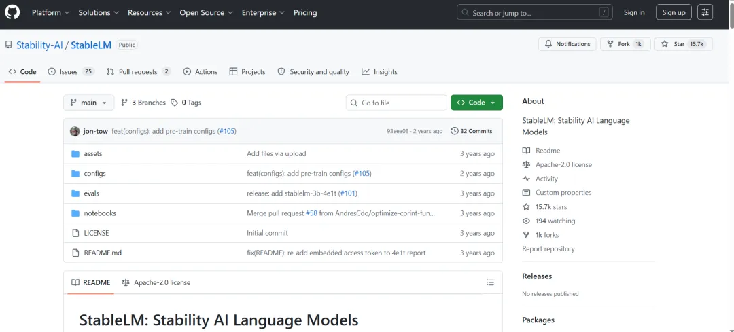Focus the Search or jump to field
The width and height of the screenshot is (734, 332).
535,13
